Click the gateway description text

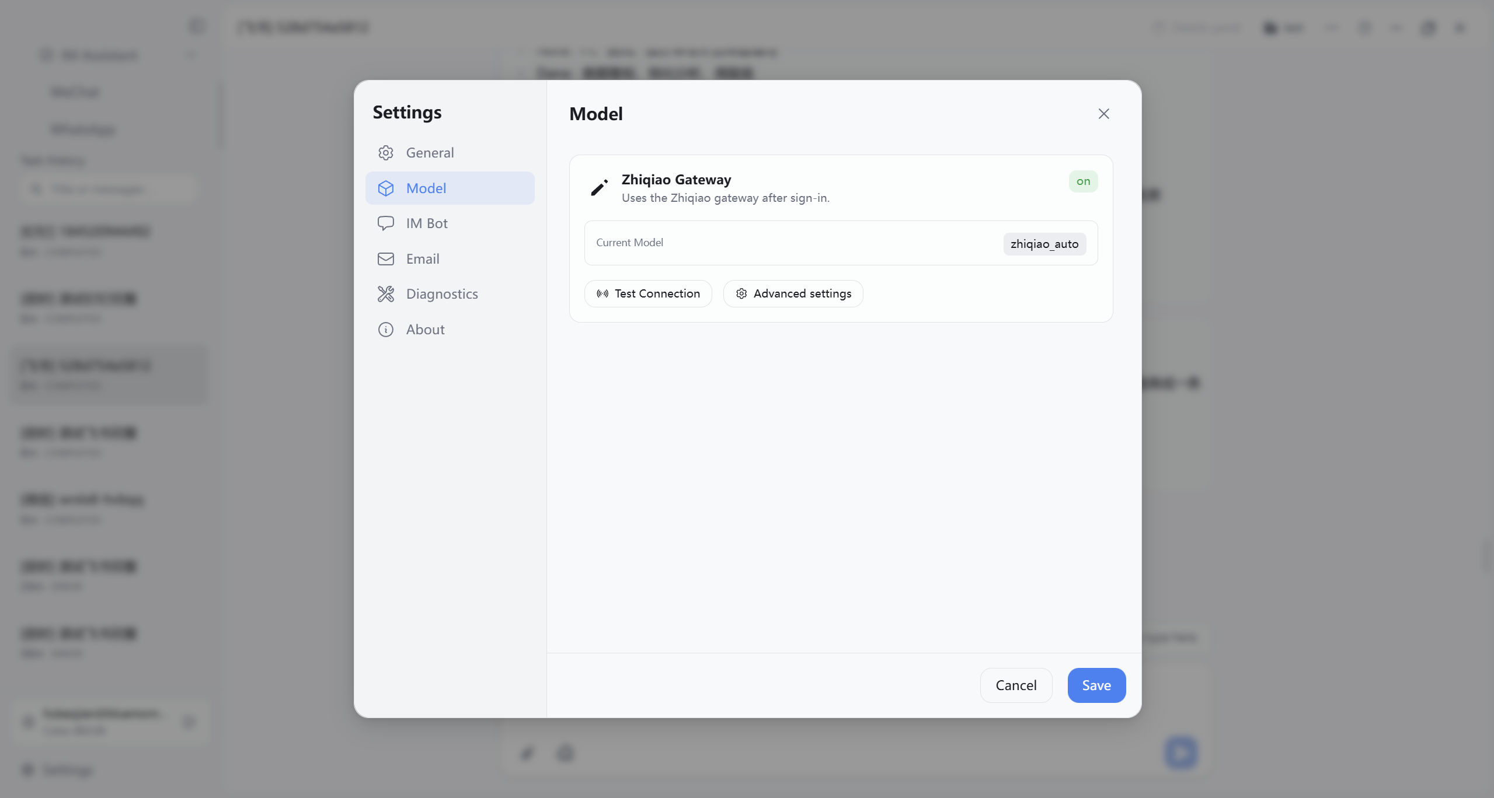pyautogui.click(x=725, y=198)
